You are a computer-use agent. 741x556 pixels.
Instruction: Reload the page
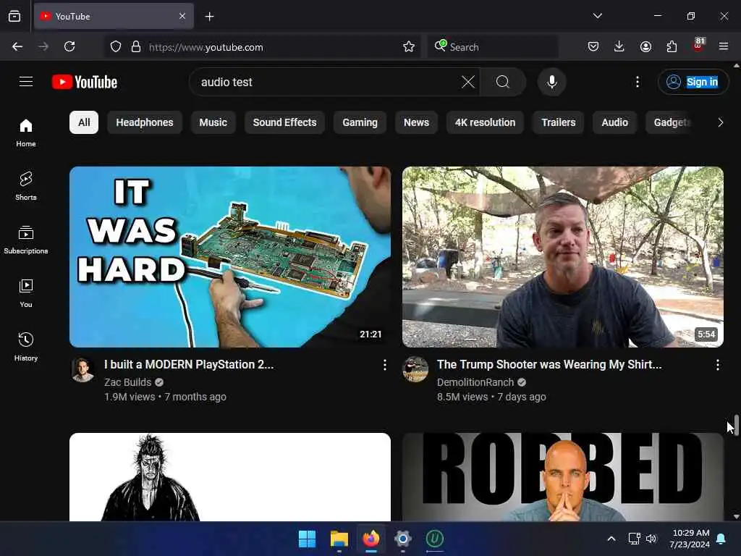[x=69, y=46]
